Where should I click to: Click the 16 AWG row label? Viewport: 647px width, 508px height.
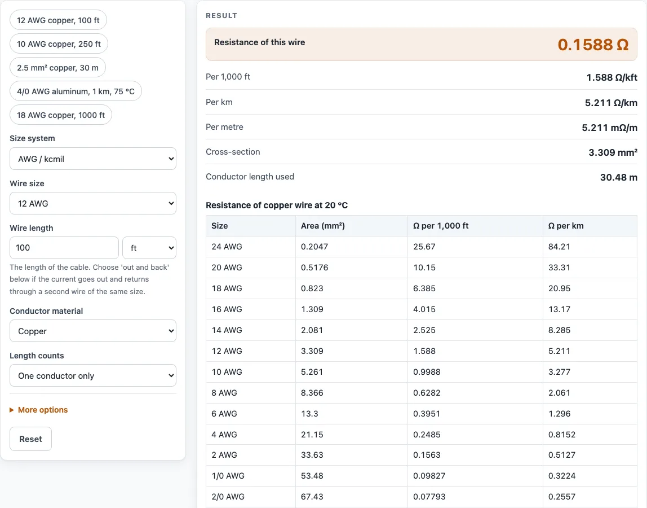[x=227, y=309]
